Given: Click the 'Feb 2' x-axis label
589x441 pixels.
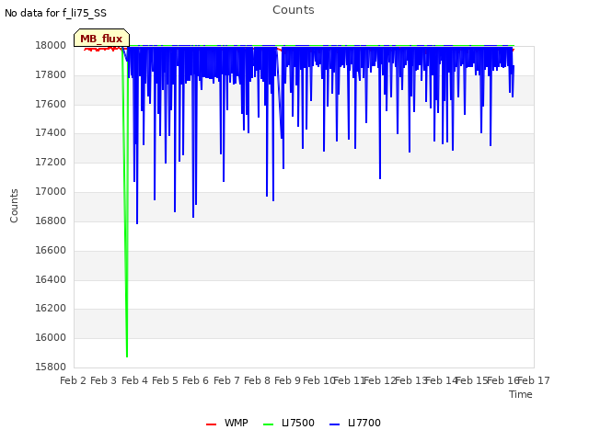Looking at the screenshot, I should tap(74, 380).
